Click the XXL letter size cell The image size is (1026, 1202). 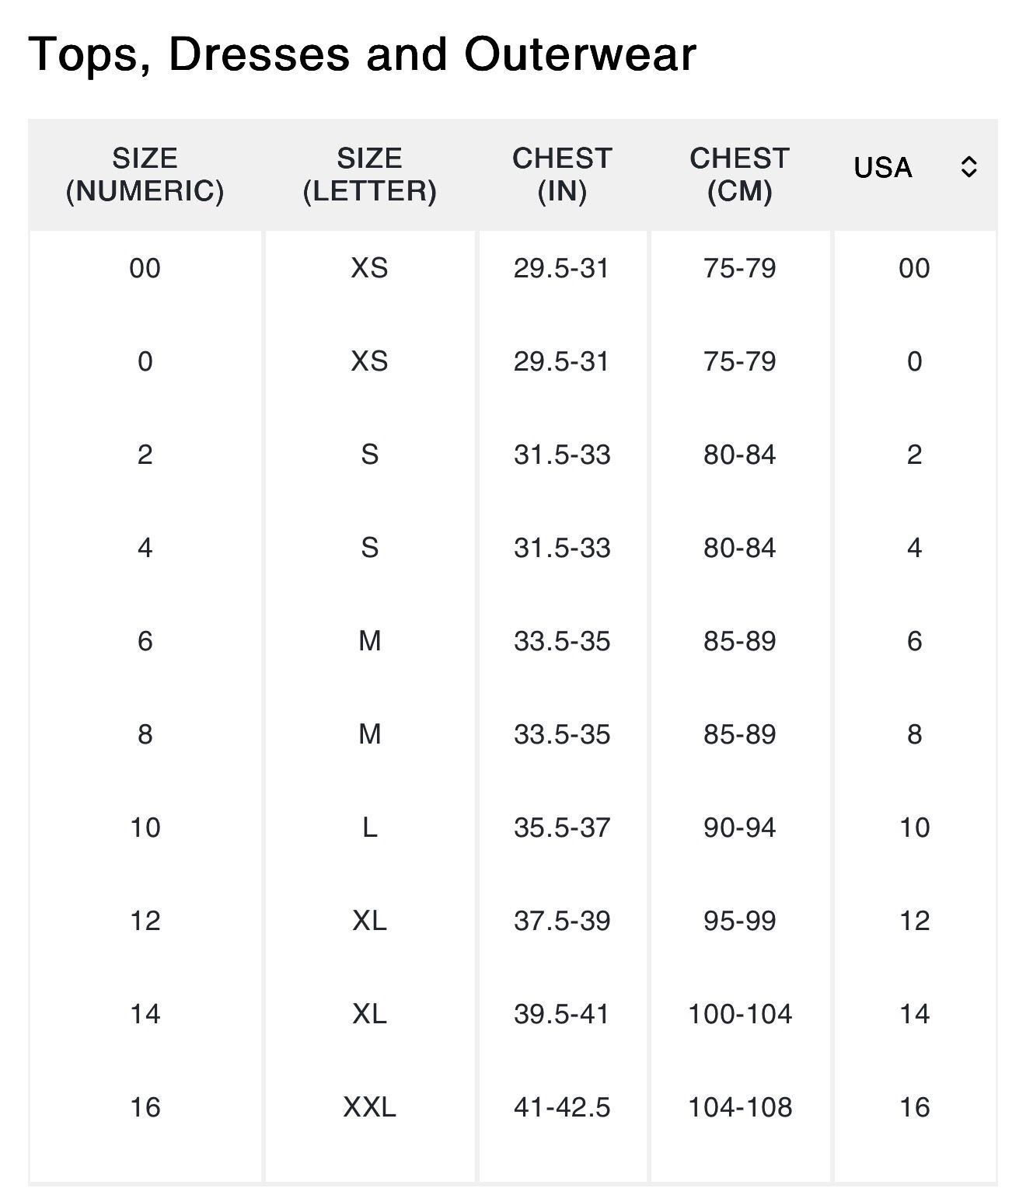369,1107
